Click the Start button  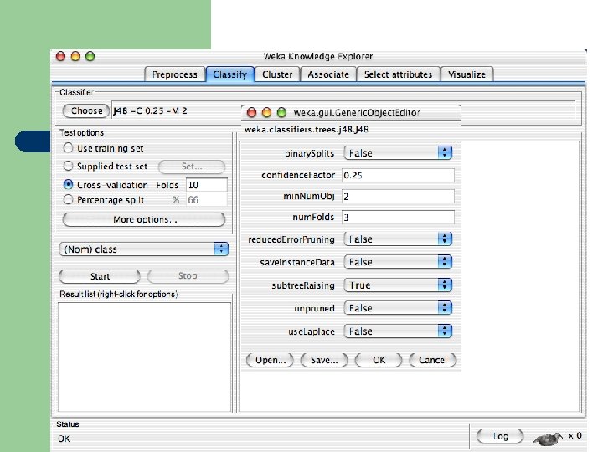pos(100,276)
